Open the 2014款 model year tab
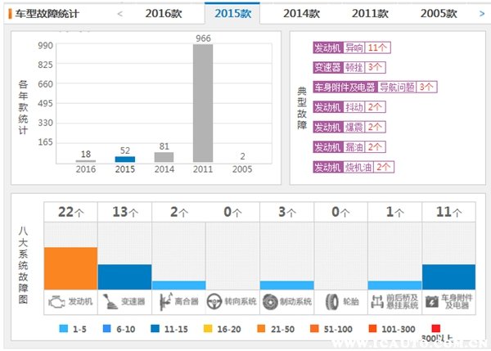 pos(301,13)
